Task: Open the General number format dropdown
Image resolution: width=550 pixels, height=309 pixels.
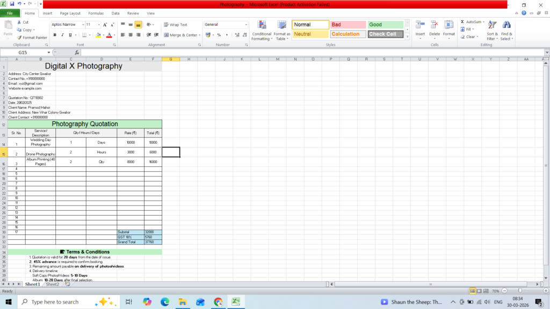Action: (246, 25)
